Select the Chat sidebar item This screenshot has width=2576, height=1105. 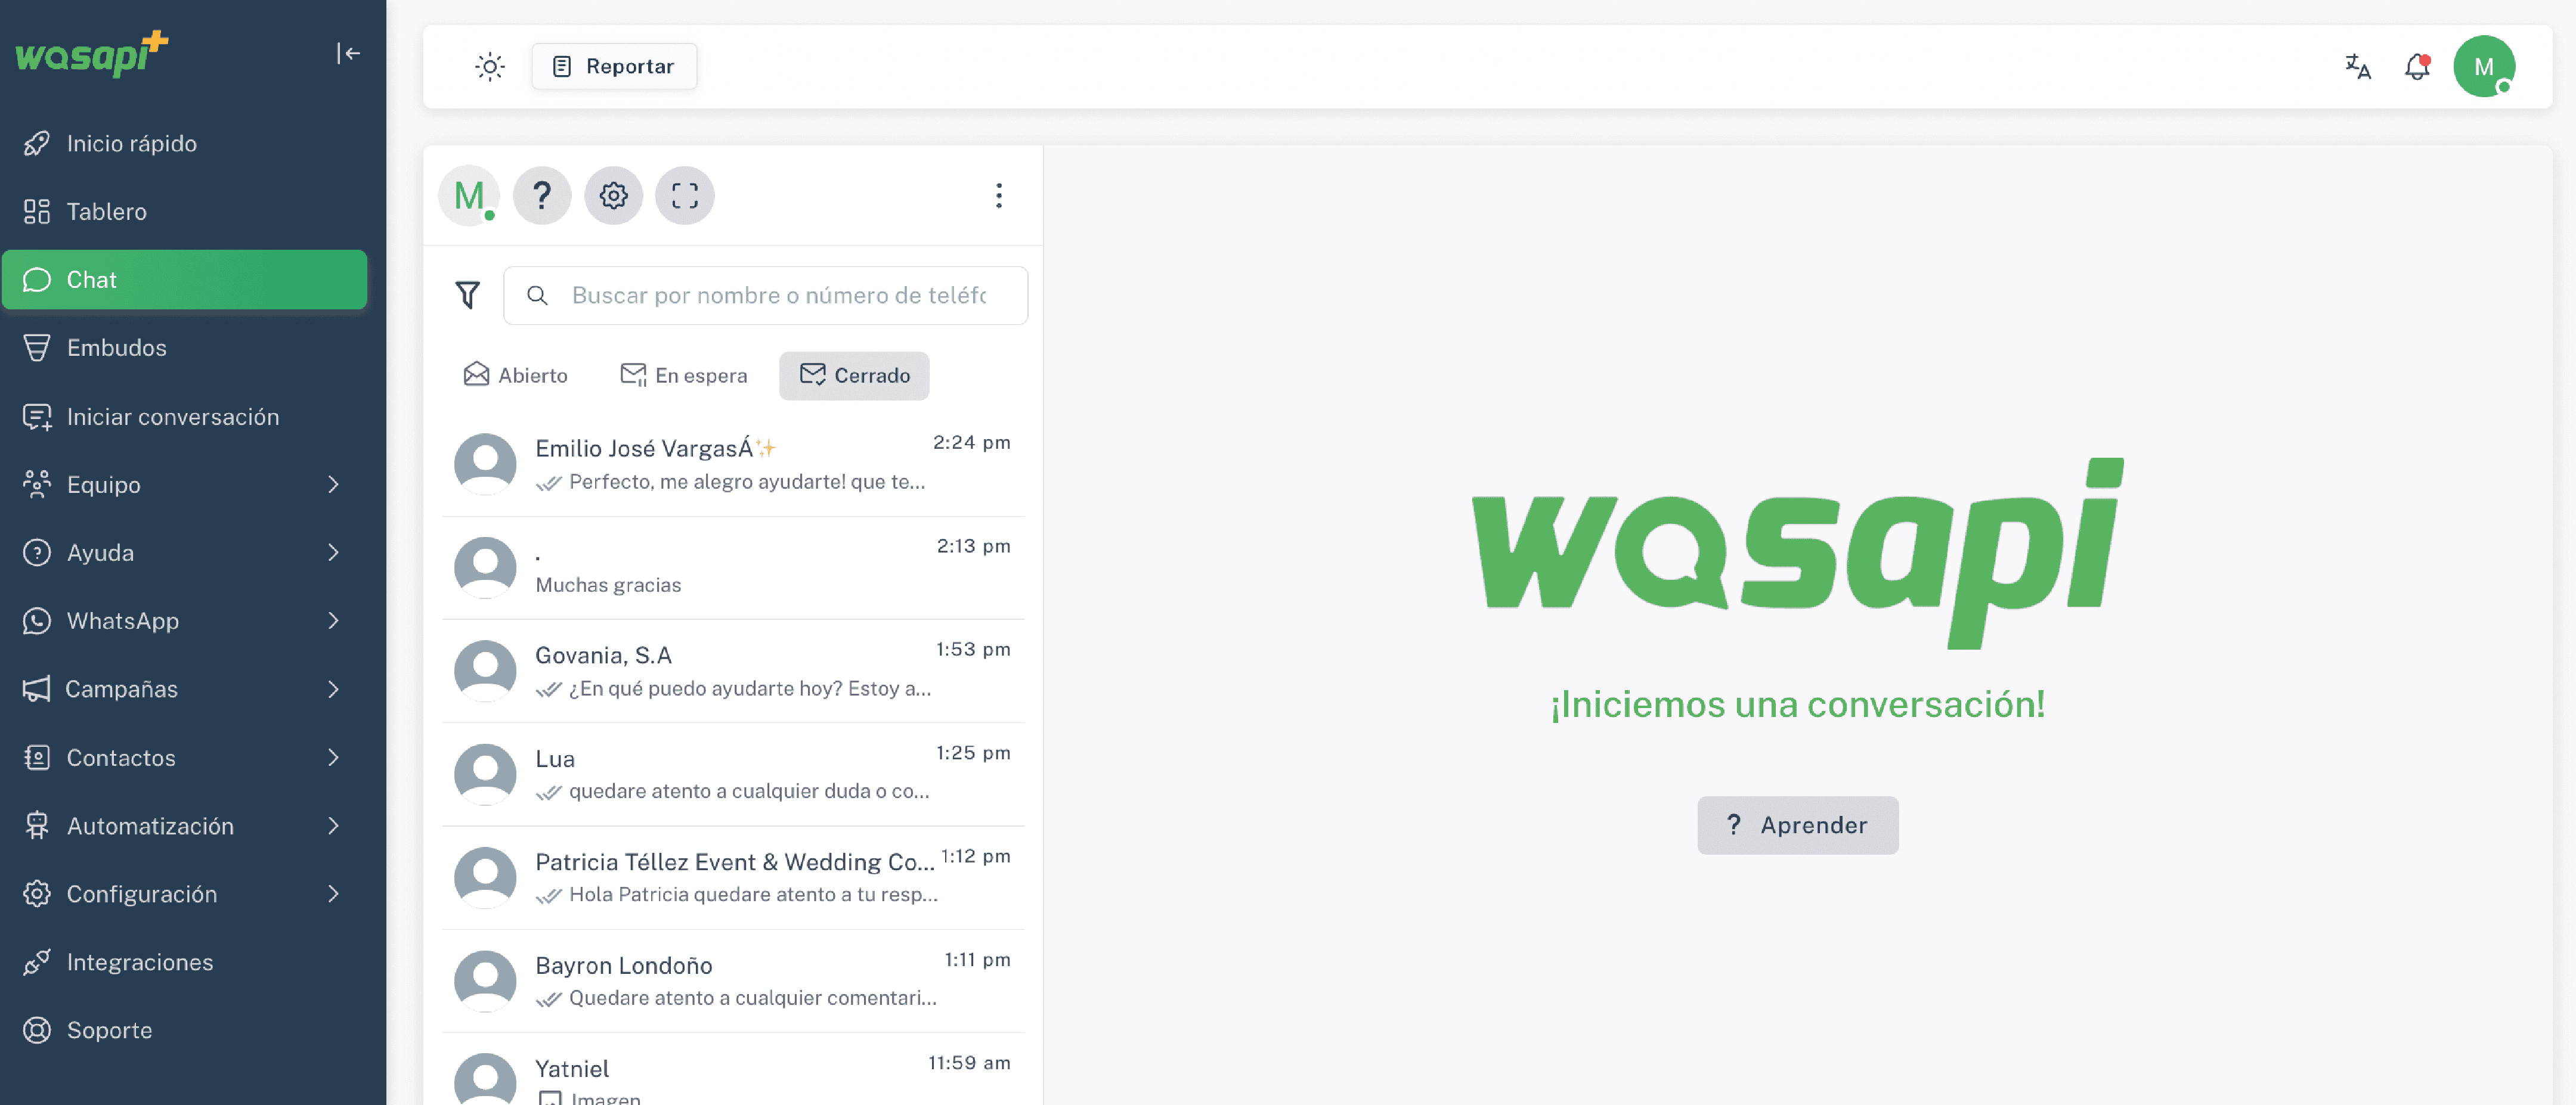tap(185, 280)
